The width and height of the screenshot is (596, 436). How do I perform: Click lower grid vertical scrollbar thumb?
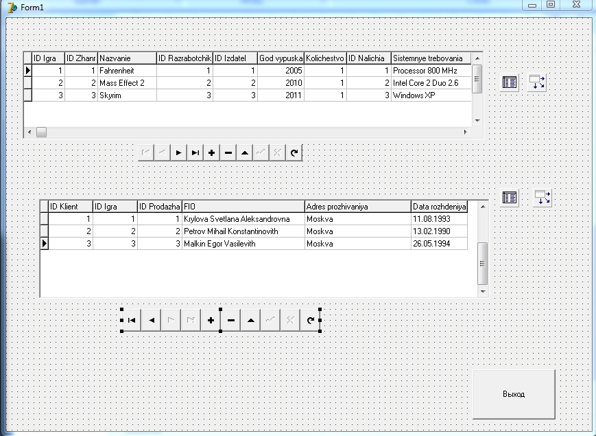pos(483,263)
